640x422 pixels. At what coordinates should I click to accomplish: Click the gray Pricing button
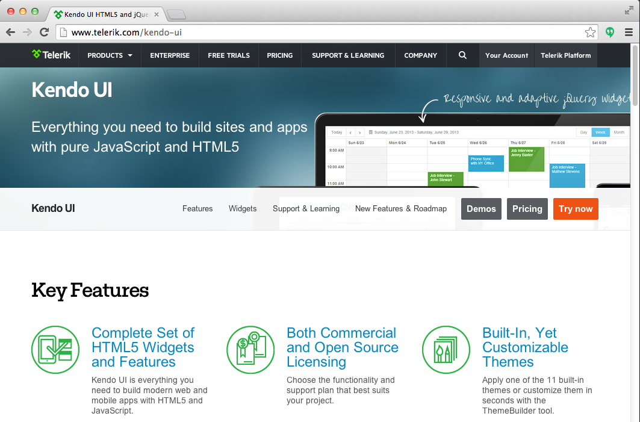click(527, 208)
